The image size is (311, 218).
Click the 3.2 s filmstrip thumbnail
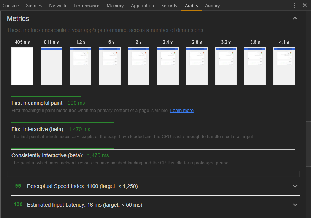click(x=226, y=66)
